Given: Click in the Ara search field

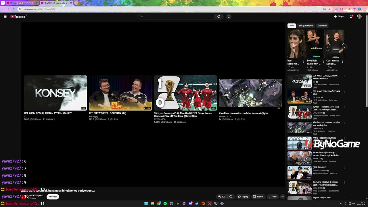Looking at the screenshot, I should coord(176,17).
